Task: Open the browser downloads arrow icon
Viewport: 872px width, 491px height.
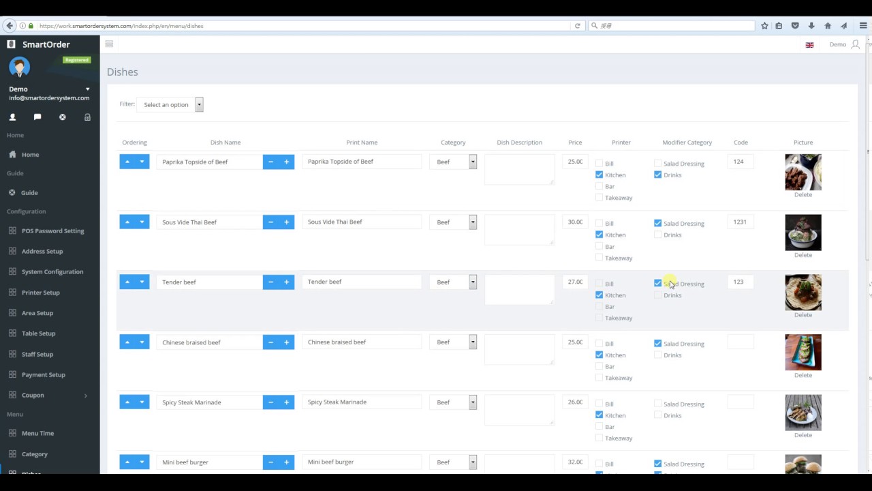Action: (x=811, y=26)
